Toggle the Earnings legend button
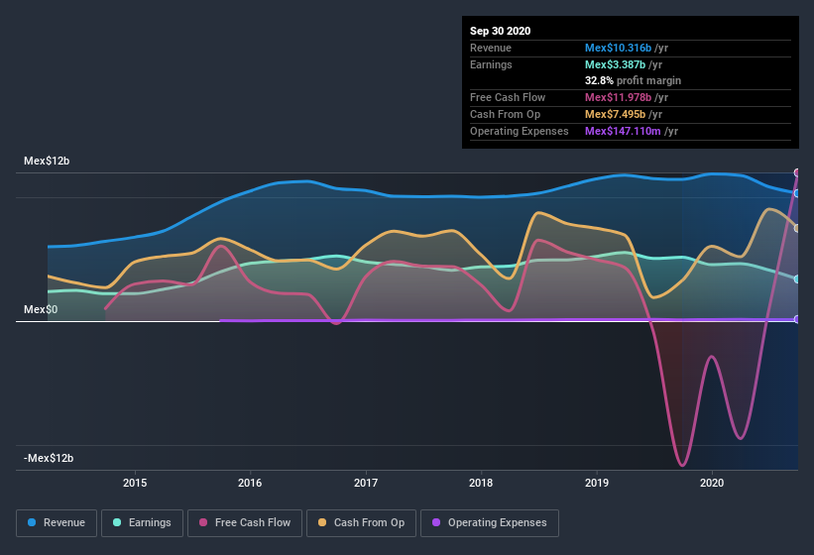Screen dimensions: 814x555 coord(142,523)
